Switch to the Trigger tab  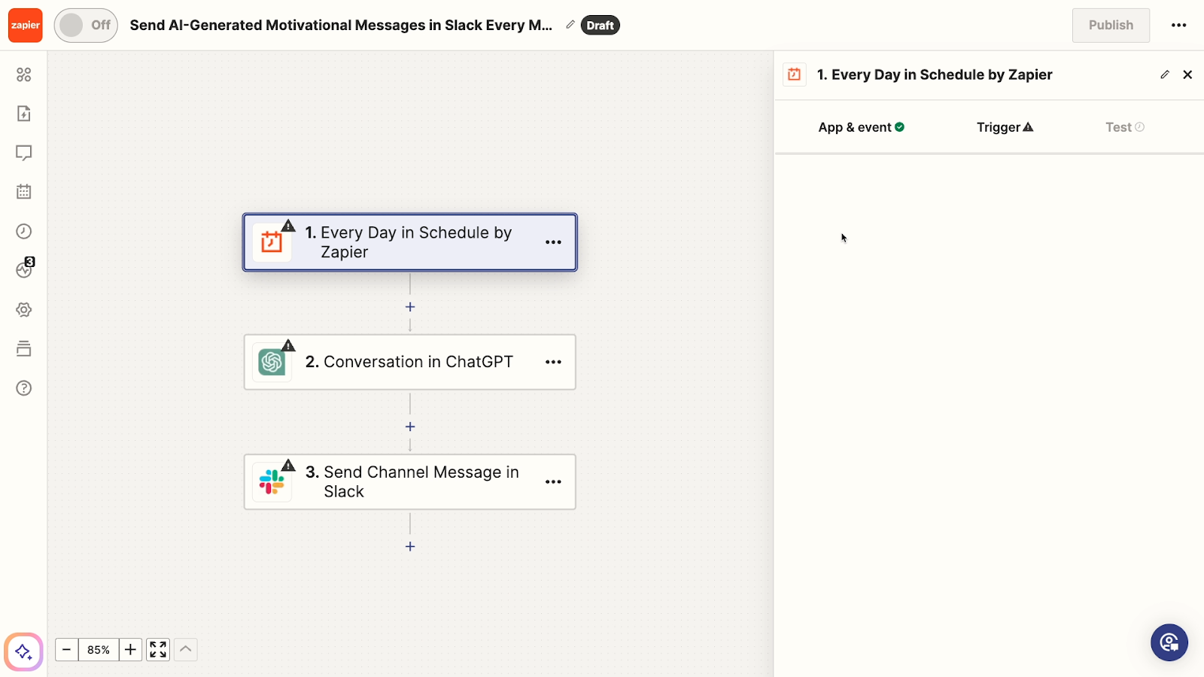coord(1005,127)
